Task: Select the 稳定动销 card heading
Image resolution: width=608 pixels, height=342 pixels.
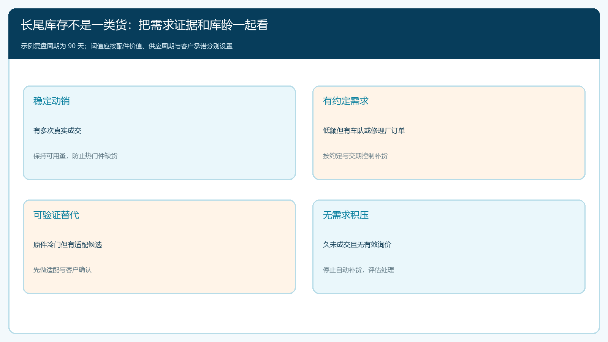Action: coord(52,101)
